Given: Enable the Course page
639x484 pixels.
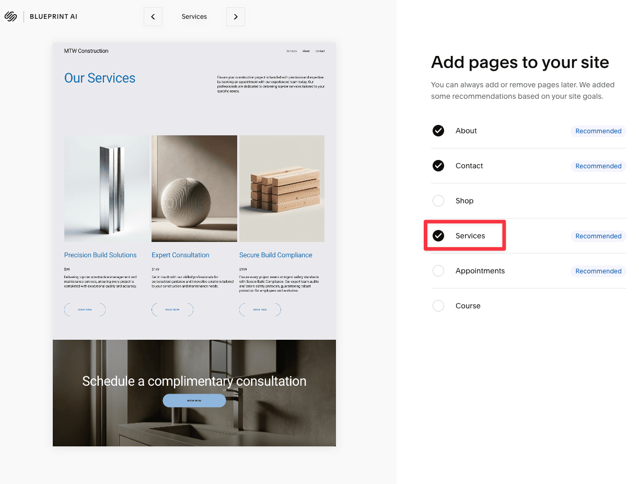Looking at the screenshot, I should (x=438, y=306).
